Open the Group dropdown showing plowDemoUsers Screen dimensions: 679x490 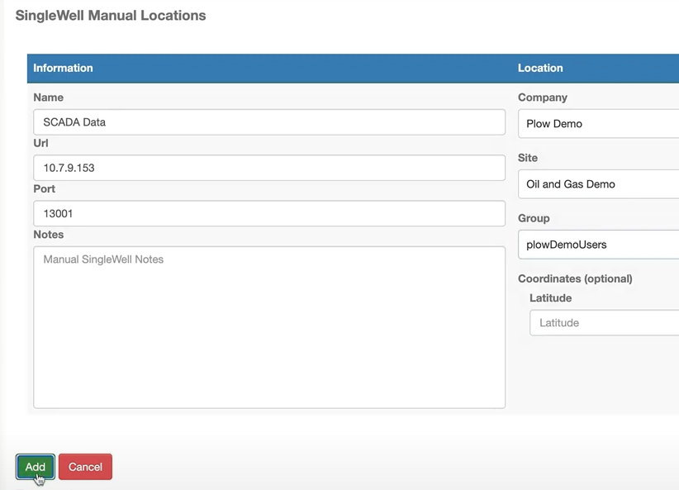(x=598, y=245)
